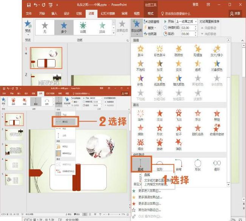Image resolution: width=246 pixels, height=221 pixels.
Task: Open 动画窗格 in the back window
Action: (x=152, y=21)
